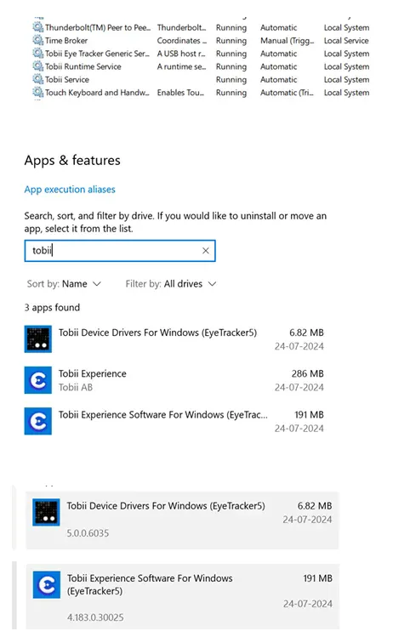Click the Tobii AB publisher label

76,387
